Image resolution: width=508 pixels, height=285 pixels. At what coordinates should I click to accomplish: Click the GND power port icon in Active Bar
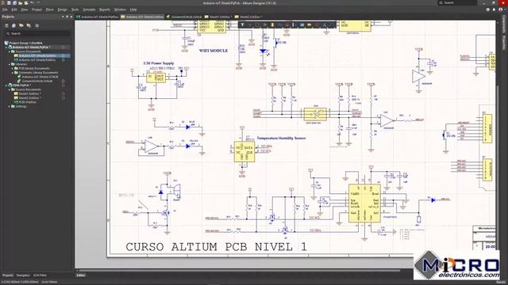(x=287, y=25)
